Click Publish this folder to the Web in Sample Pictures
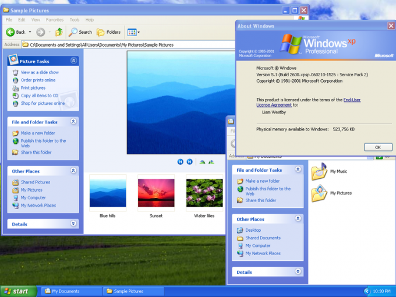Image resolution: width=396 pixels, height=297 pixels. click(x=43, y=143)
